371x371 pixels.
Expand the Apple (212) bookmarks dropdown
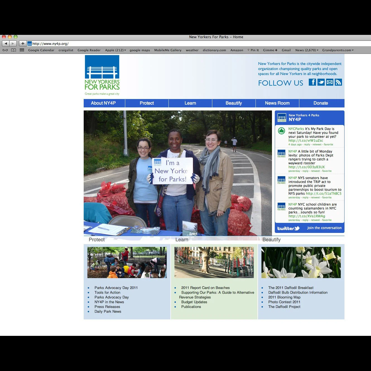(115, 50)
